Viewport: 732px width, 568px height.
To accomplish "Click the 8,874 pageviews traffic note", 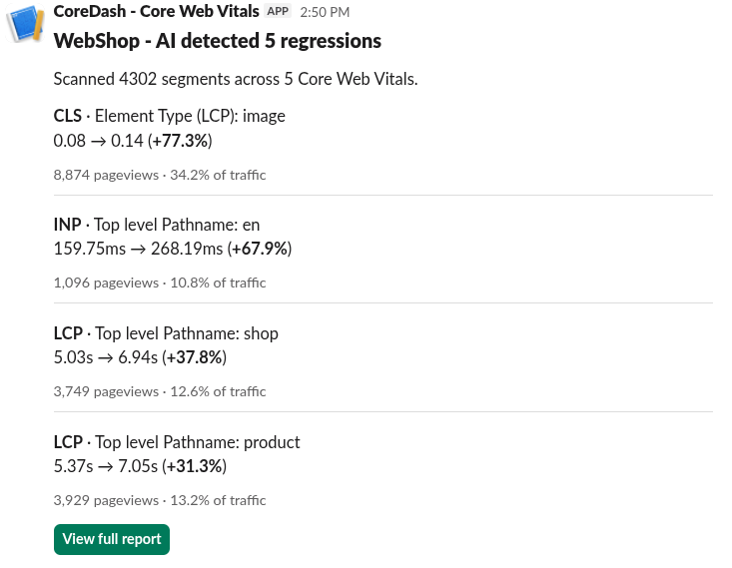I will point(160,175).
